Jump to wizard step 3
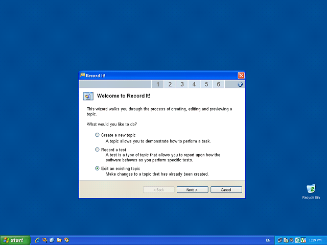 pyautogui.click(x=182, y=84)
